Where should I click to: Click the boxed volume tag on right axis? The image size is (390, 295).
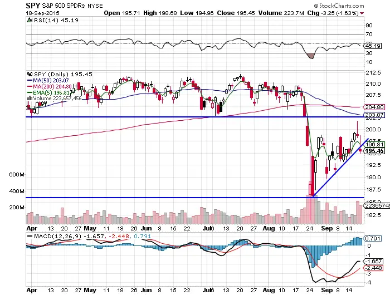(377, 206)
